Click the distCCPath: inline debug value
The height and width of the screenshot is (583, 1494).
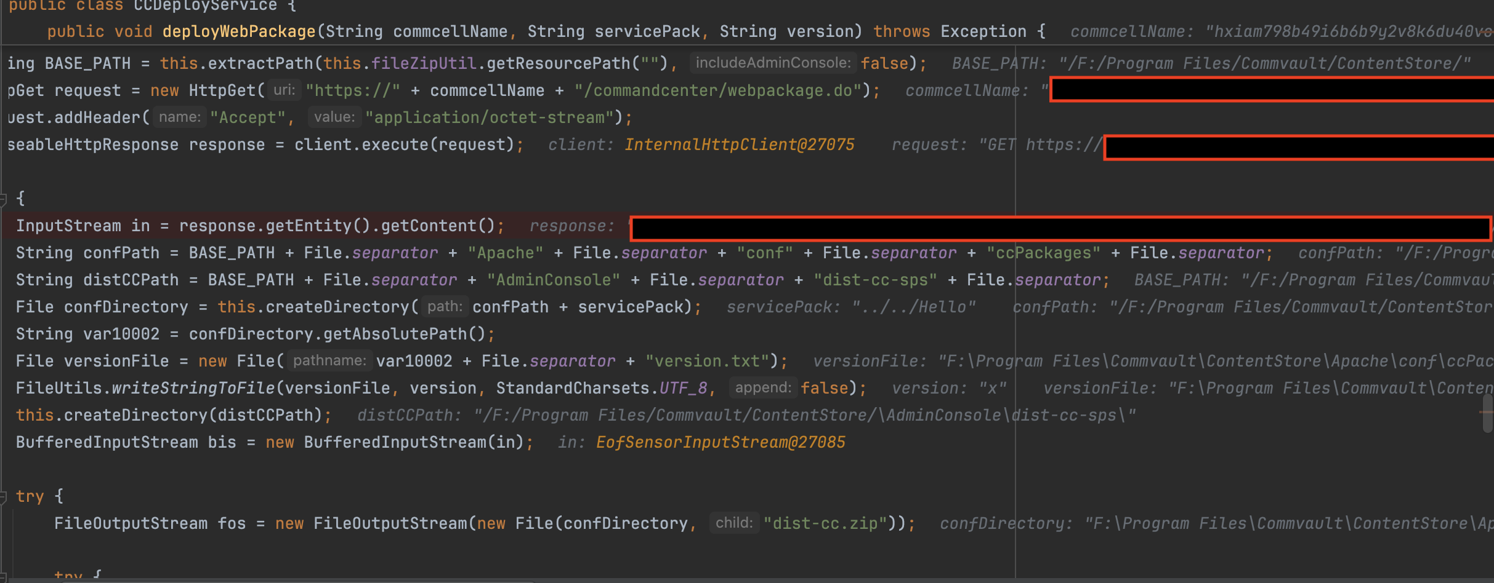[x=746, y=415]
